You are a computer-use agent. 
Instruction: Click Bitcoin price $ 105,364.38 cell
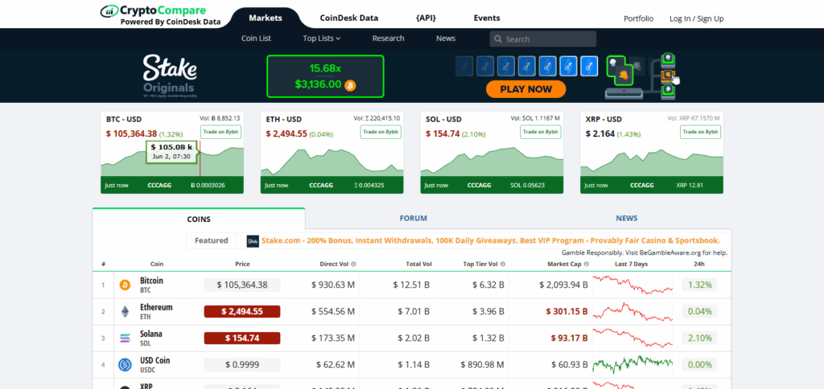[x=242, y=285]
